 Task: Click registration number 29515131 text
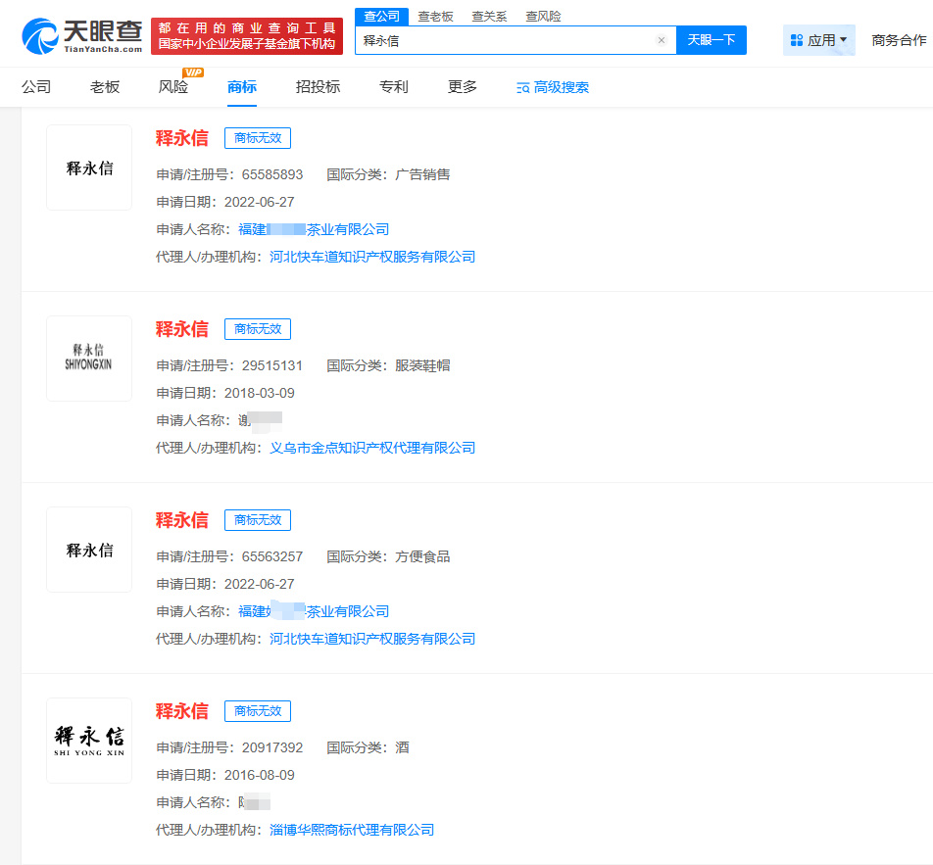click(272, 365)
